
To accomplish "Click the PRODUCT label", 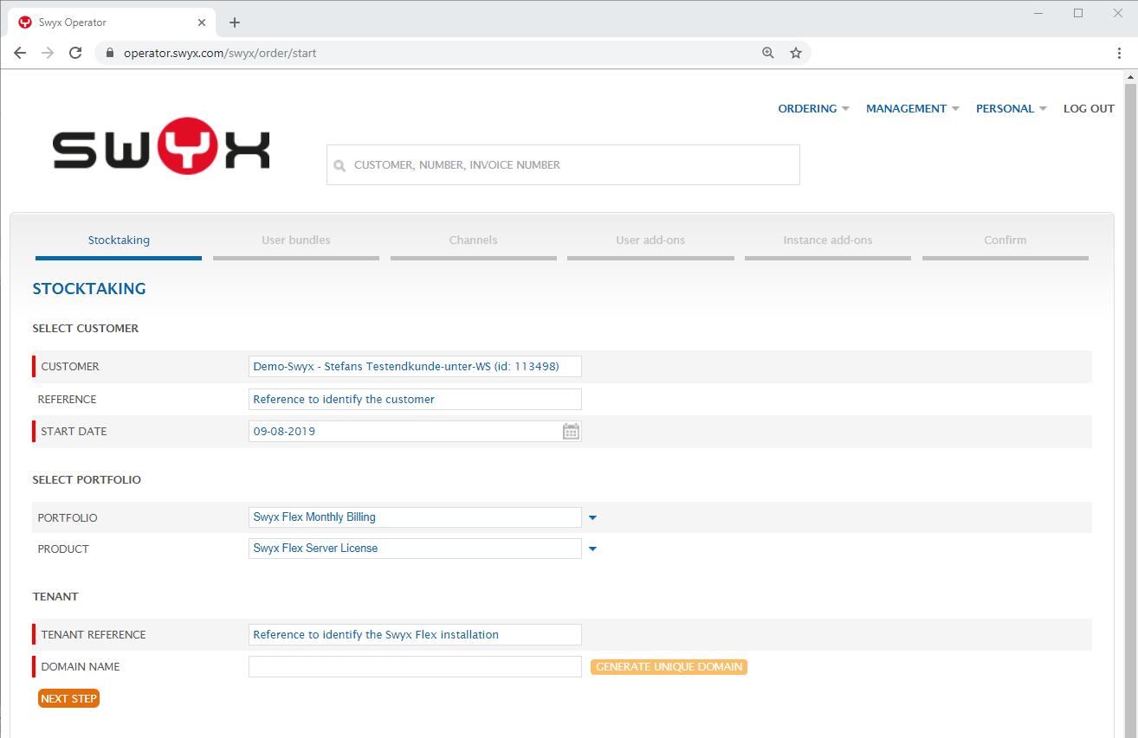I will point(63,549).
